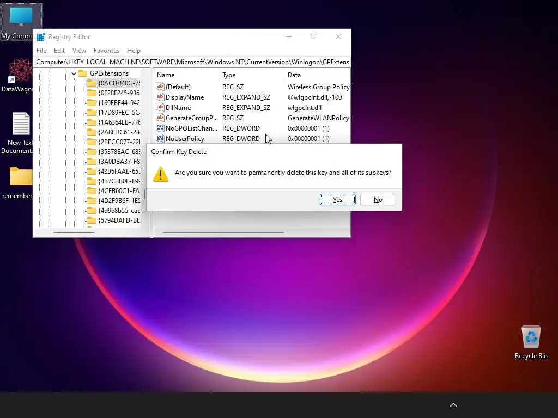Click the folder icon of {169EBF44-942
The image size is (558, 418).
[x=92, y=103]
